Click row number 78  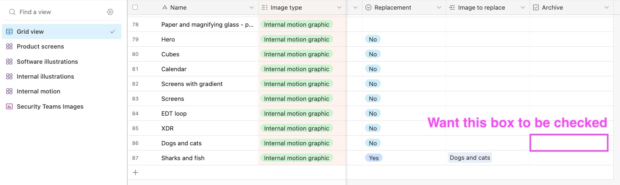coord(135,24)
